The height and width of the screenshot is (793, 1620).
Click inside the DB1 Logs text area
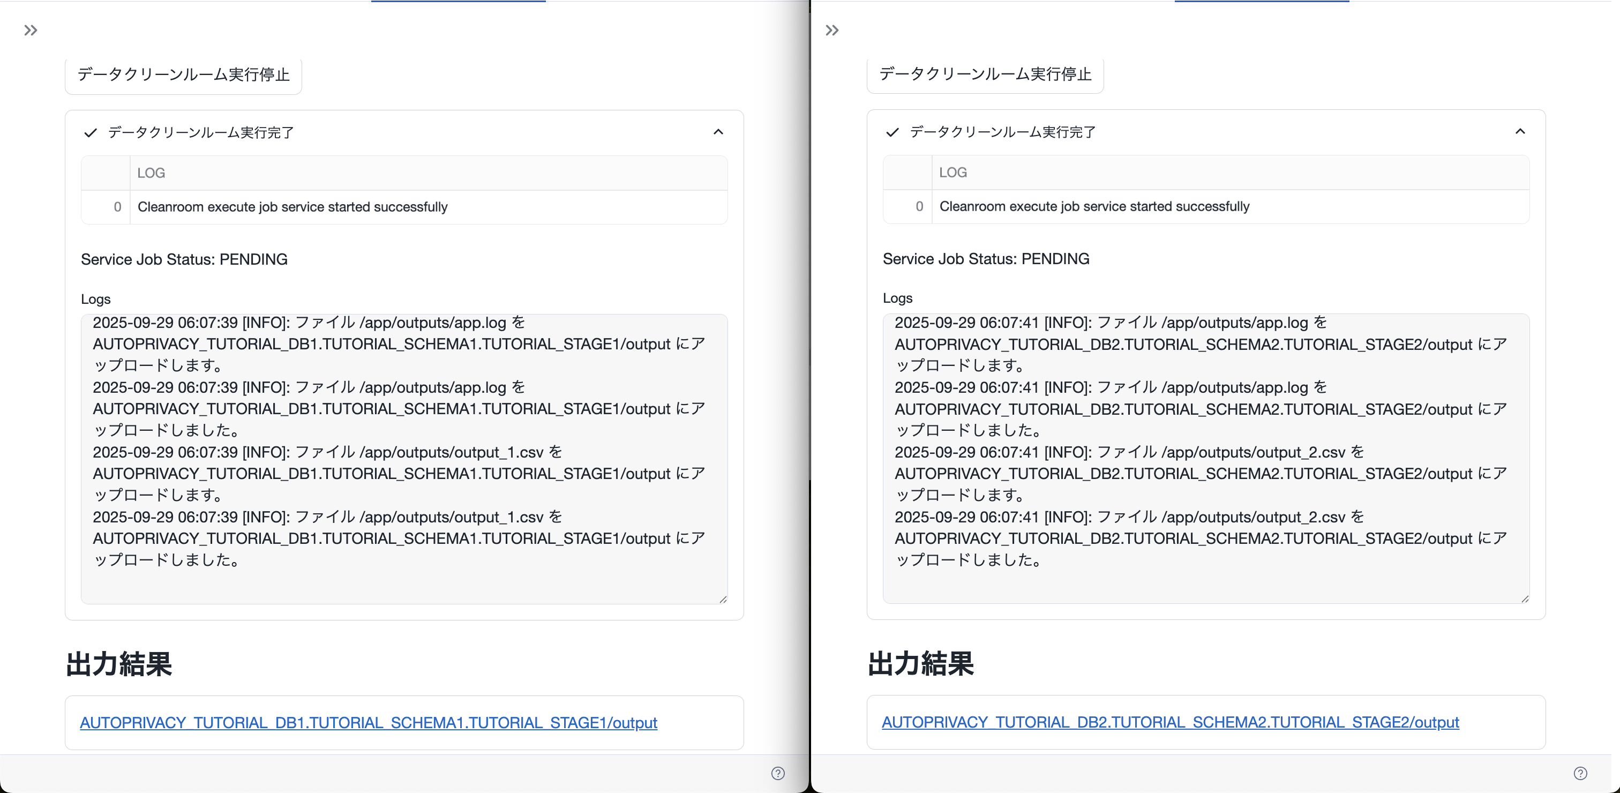pos(404,459)
